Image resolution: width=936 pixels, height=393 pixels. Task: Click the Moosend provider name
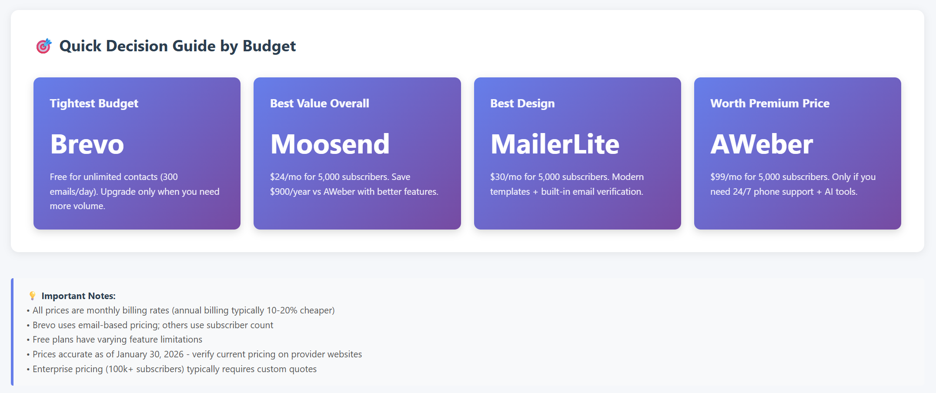click(330, 144)
